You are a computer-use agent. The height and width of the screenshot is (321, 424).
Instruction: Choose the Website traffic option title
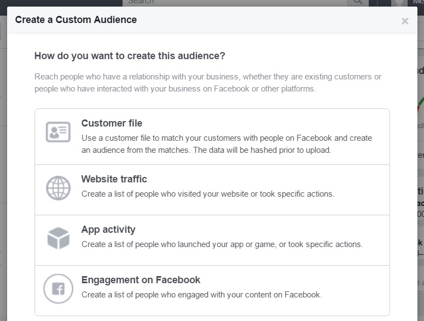[x=114, y=179]
